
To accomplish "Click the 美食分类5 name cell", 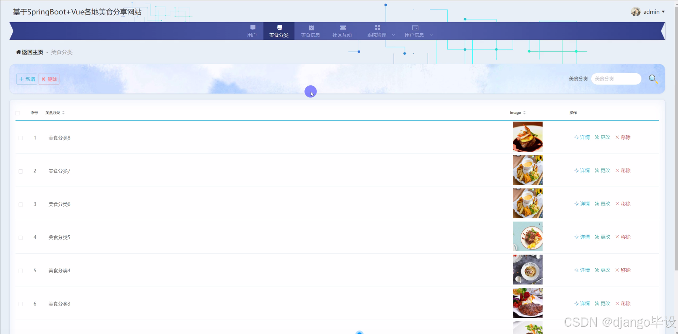I will tap(59, 238).
